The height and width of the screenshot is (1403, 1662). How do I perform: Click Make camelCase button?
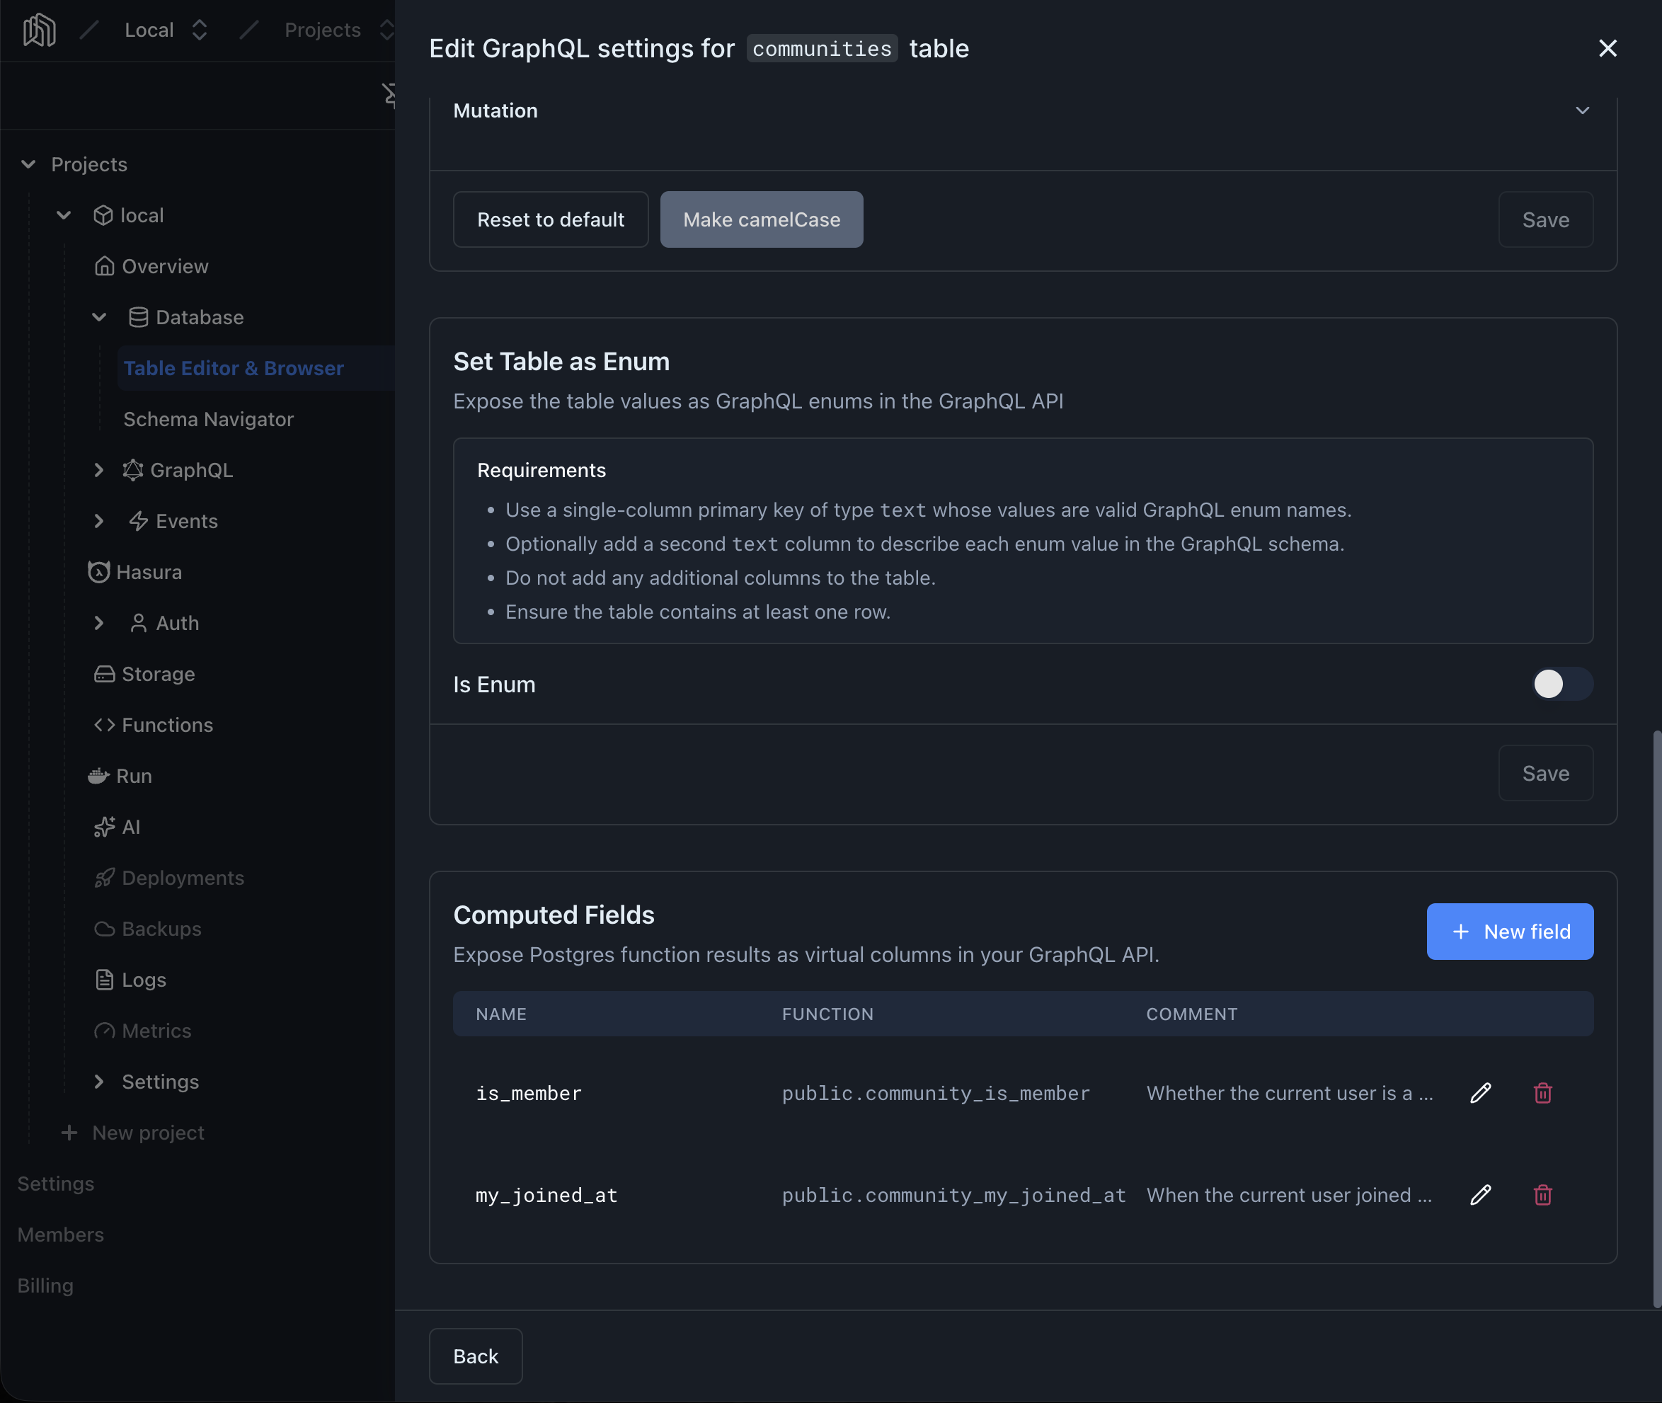pos(761,219)
